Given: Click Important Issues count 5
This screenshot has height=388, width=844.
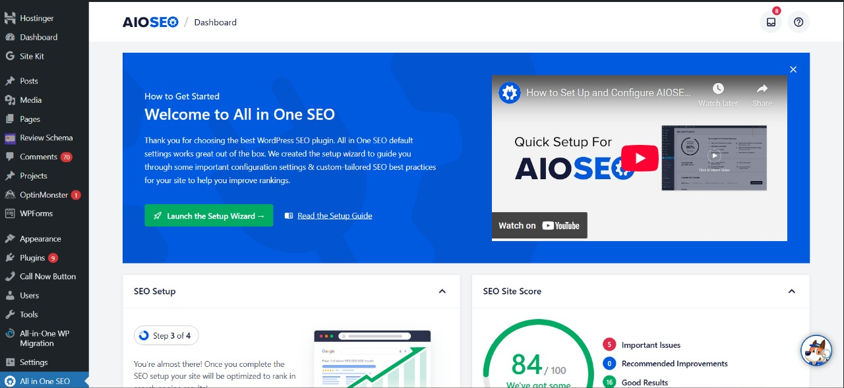Looking at the screenshot, I should coord(609,345).
